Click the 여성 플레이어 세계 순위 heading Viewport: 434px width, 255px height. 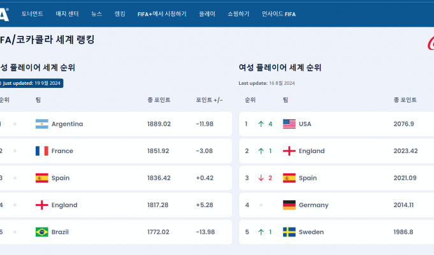280,68
